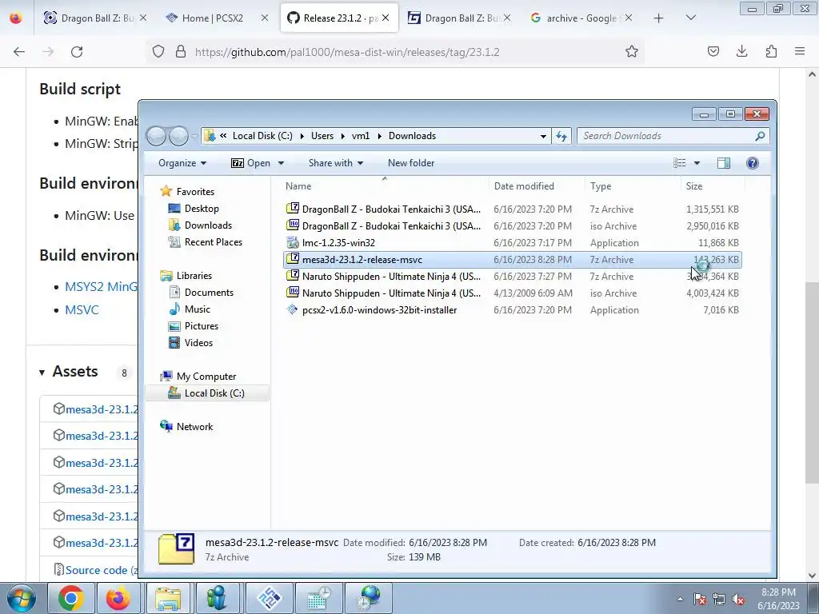Click Windows Explorer taskbar icon
819x614 pixels.
[x=168, y=598]
